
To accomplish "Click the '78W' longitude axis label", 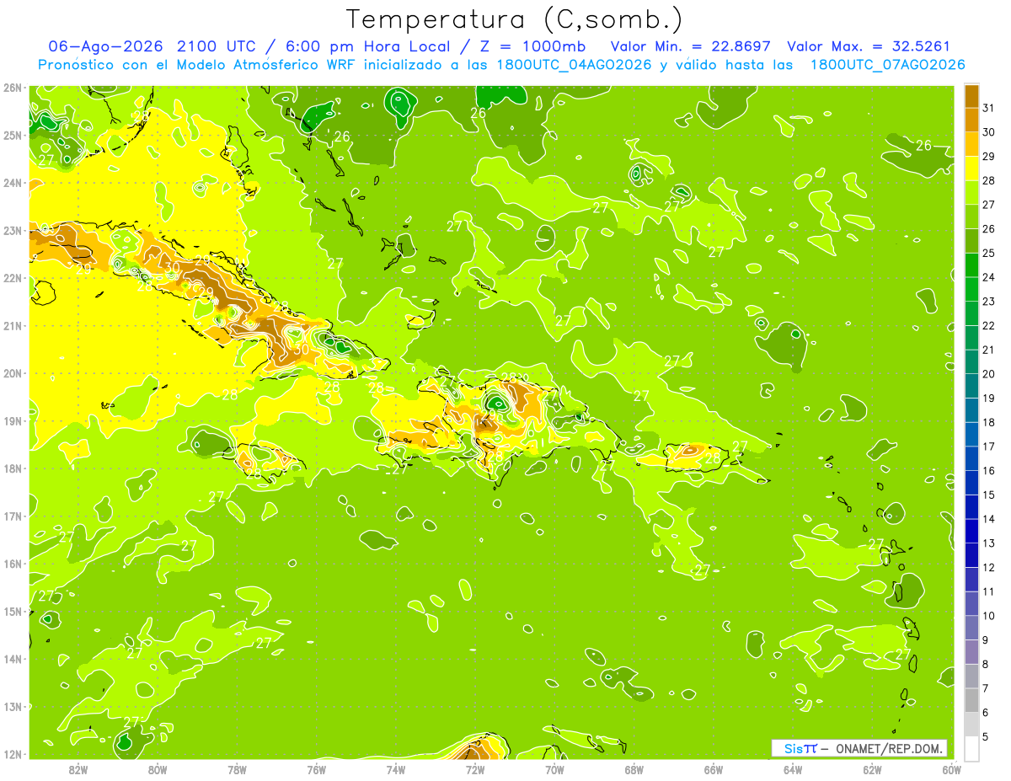I will point(237,769).
